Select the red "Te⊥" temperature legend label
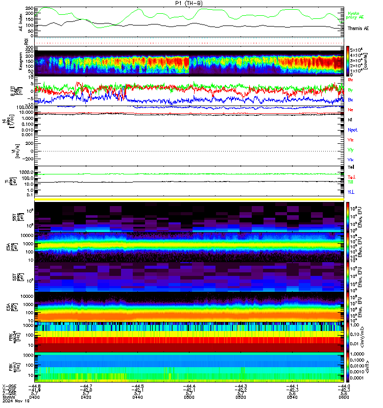Image resolution: width=383 pixels, height=408 pixels. (x=351, y=177)
